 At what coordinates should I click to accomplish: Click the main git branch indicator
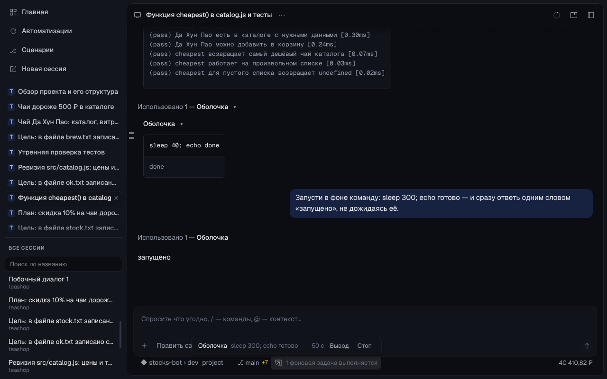tap(248, 363)
